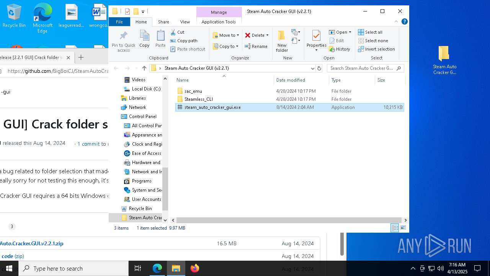This screenshot has width=490, height=276.
Task: Open the Windows Start menu
Action: pyautogui.click(x=9, y=268)
